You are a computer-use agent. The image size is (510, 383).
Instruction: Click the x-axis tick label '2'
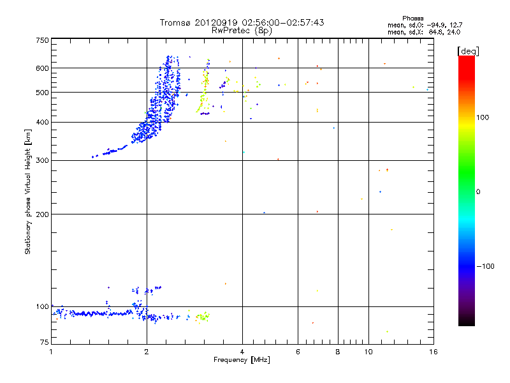click(147, 352)
